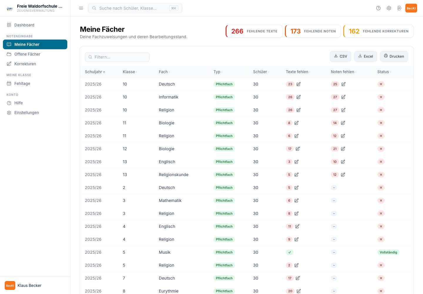Image resolution: width=423 pixels, height=294 pixels.
Task: Edit missing texts for Informatik
Action: click(x=298, y=97)
